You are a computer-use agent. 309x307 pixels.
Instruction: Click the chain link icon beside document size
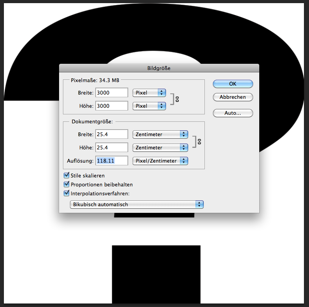coord(199,141)
